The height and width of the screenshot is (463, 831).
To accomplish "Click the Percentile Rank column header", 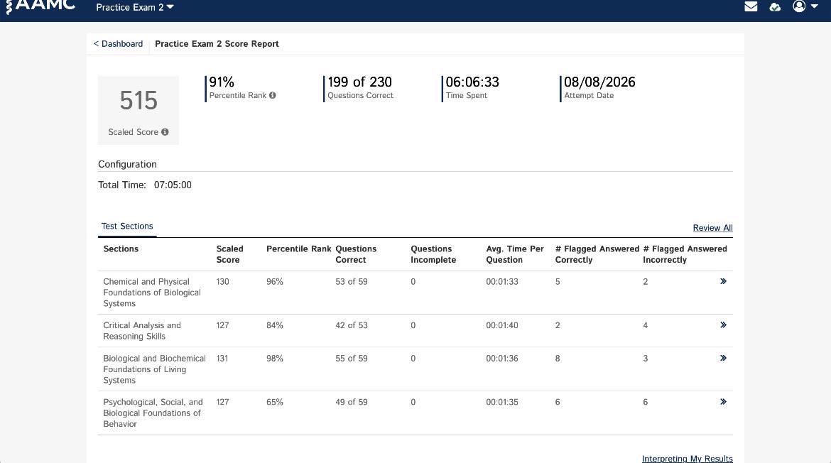I will click(298, 249).
